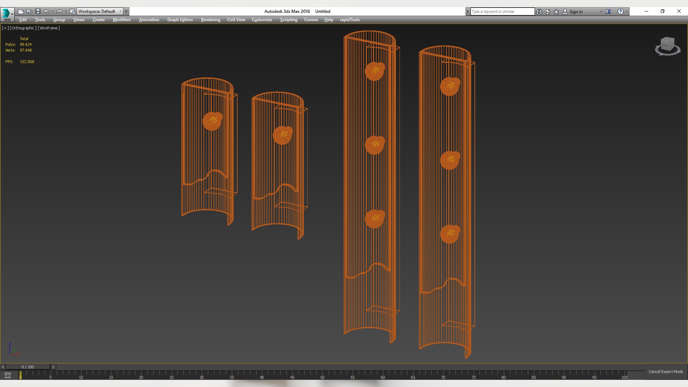Click the Autodesk Exchange X icon
Screen dimensions: 688x387
tap(608, 11)
